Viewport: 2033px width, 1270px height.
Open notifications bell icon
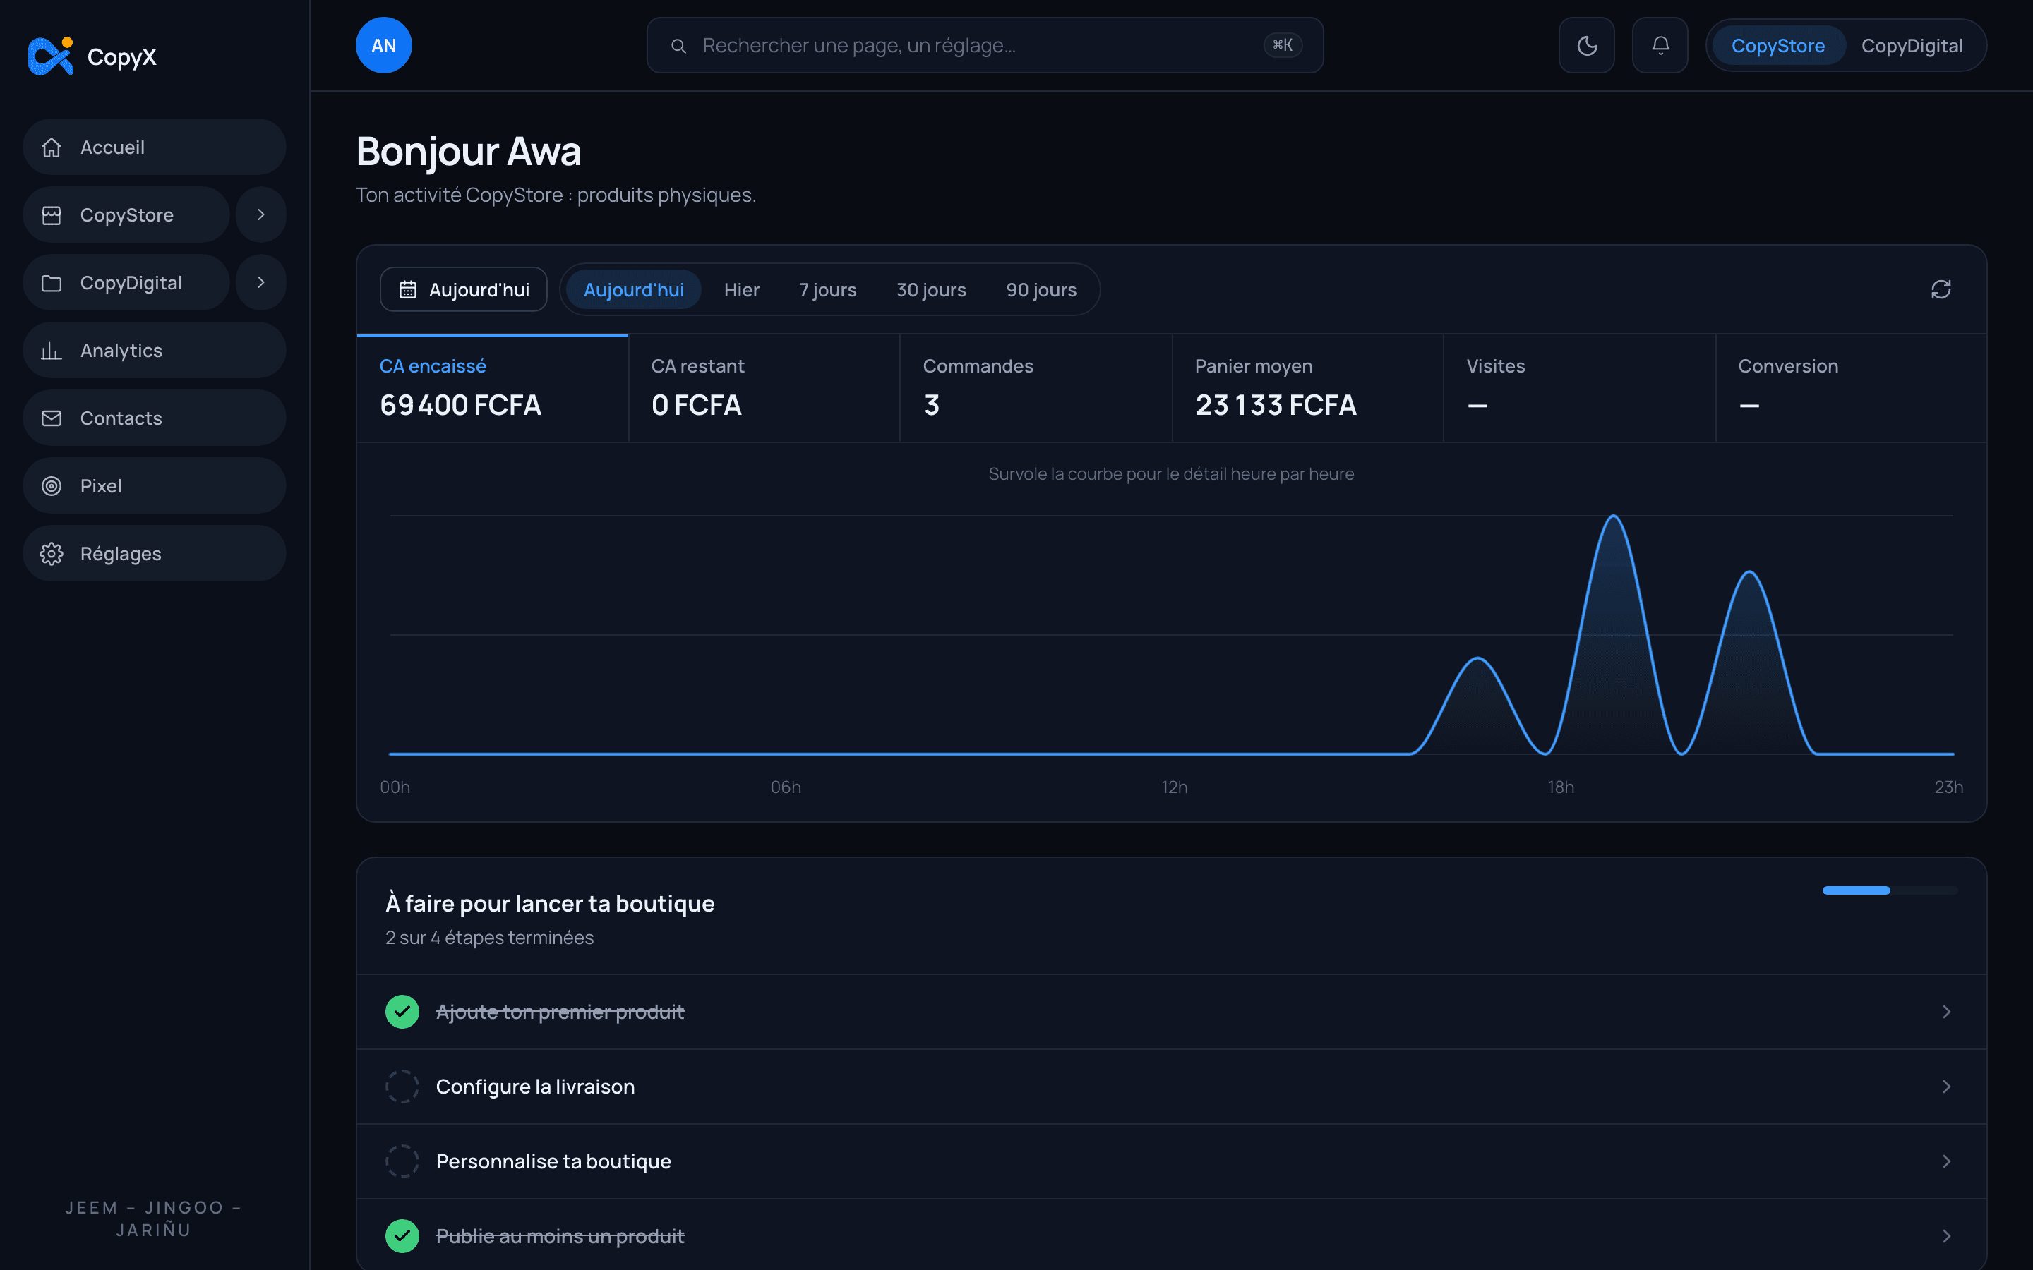pyautogui.click(x=1660, y=45)
